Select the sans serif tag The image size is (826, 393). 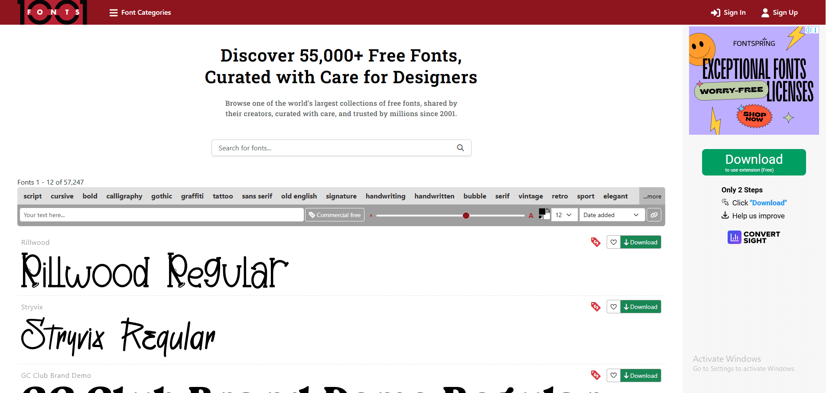[x=257, y=196]
